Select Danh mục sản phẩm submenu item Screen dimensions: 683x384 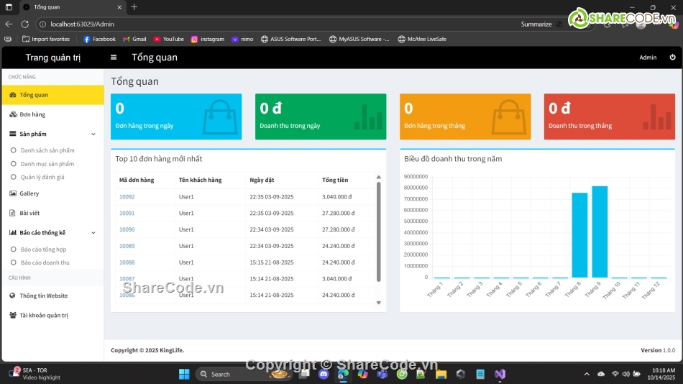click(47, 164)
